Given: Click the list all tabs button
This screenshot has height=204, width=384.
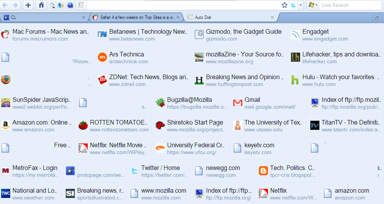Looking at the screenshot, I should pos(377,18).
